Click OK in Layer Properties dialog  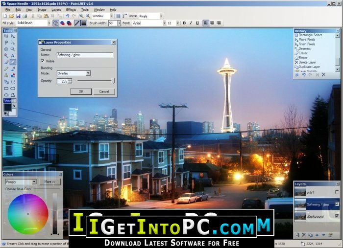click(81, 91)
